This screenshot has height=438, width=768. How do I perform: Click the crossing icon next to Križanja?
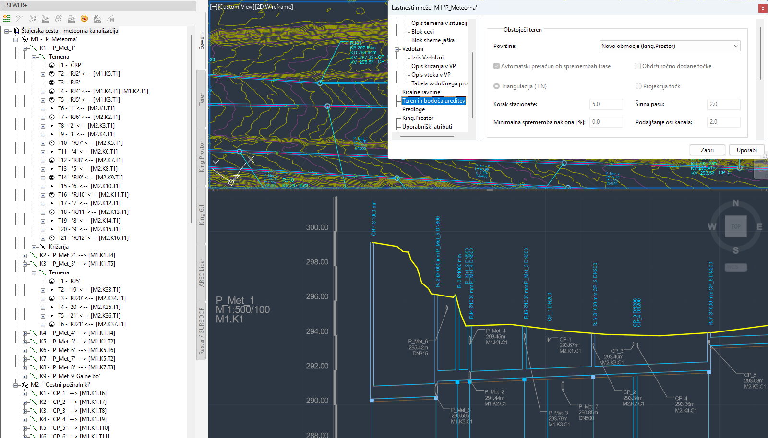[x=43, y=247]
